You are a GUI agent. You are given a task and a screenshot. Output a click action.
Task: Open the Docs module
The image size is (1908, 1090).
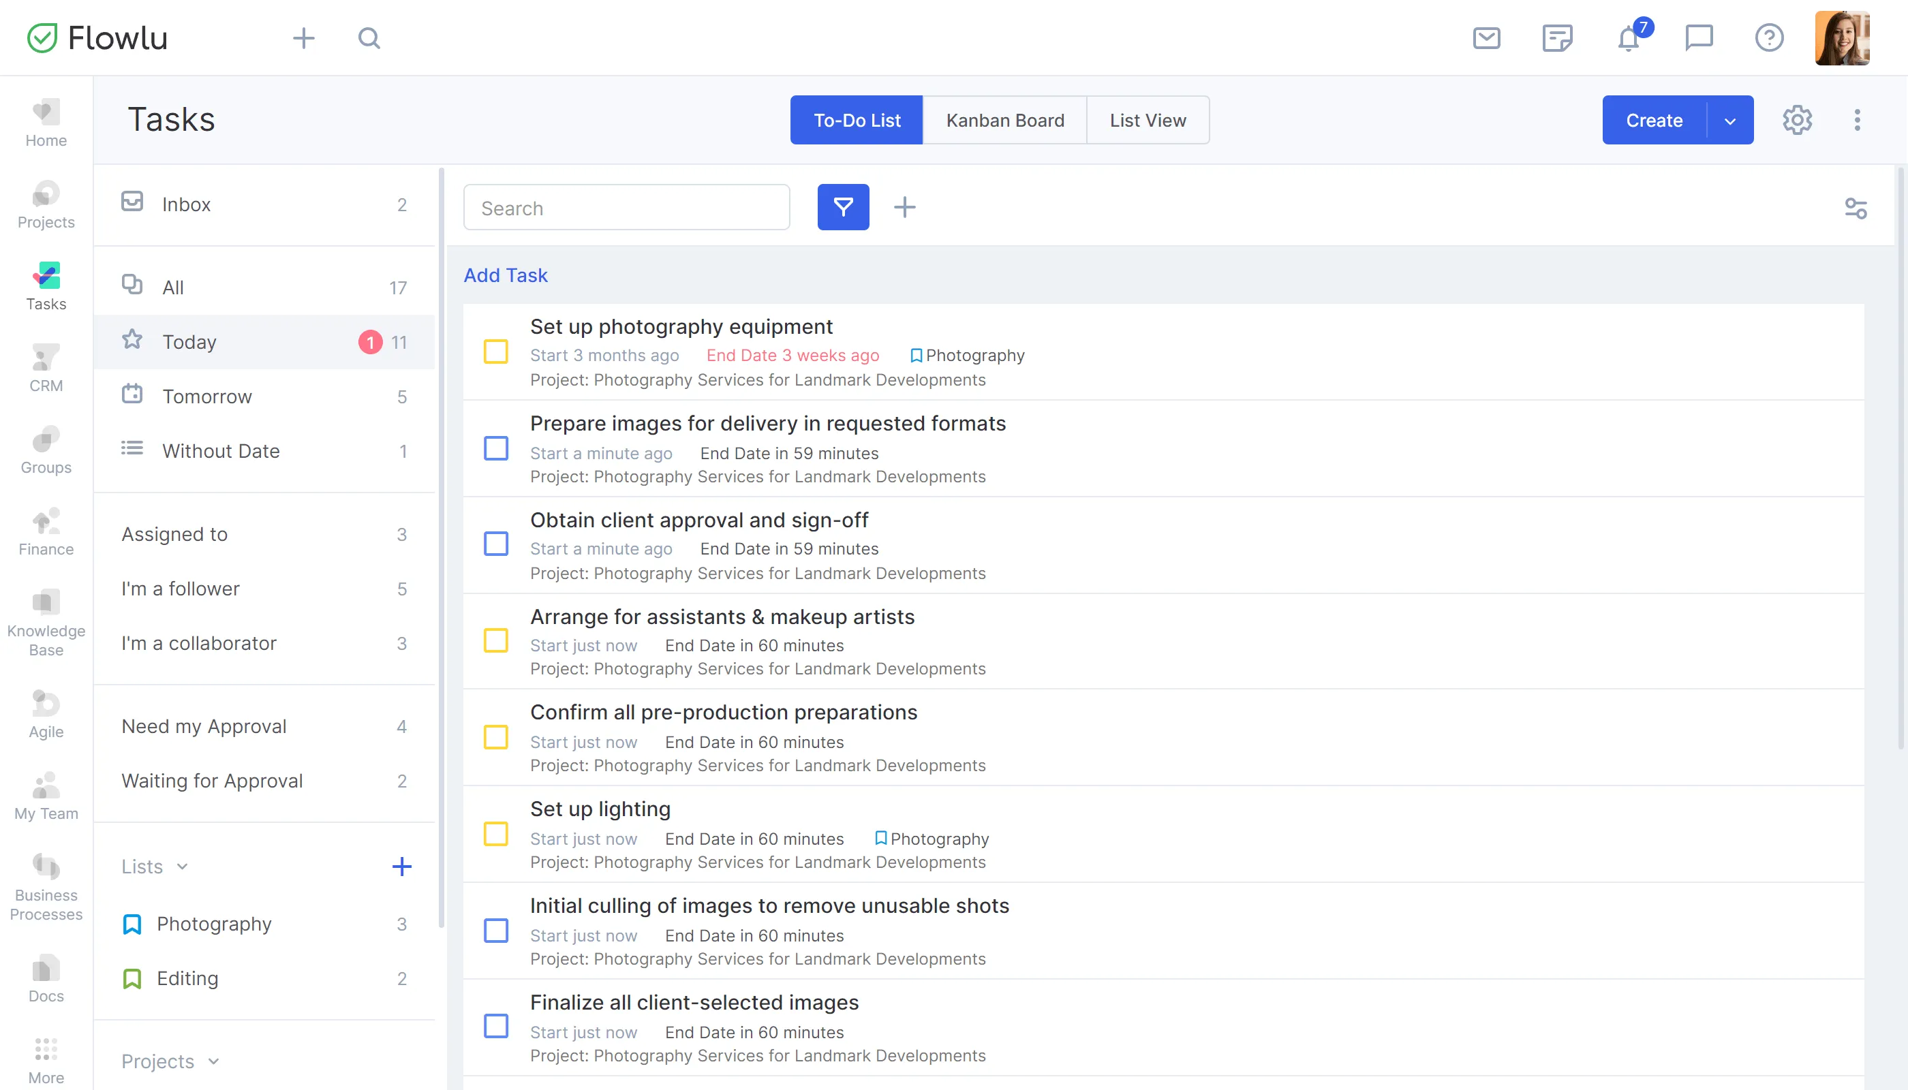[x=46, y=979]
